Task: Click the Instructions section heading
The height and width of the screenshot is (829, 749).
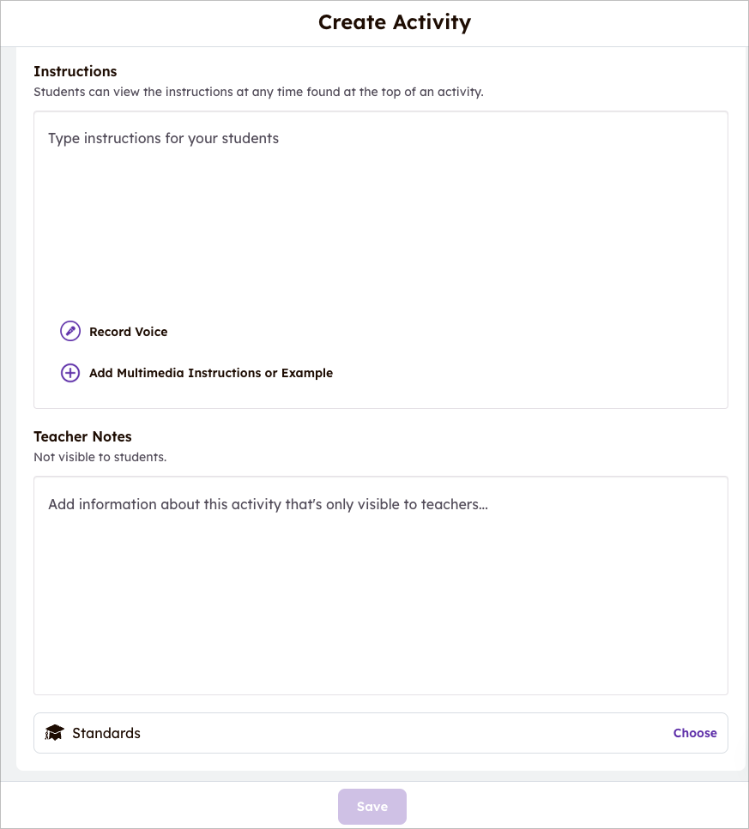Action: [76, 71]
